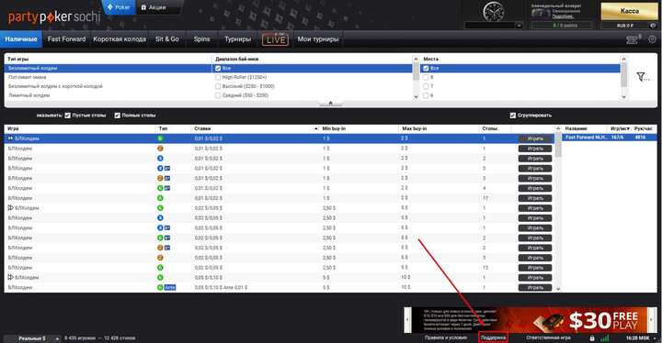Image resolution: width=662 pixels, height=343 pixels.
Task: Toggle the balance visibility eye icon
Action: (653, 26)
